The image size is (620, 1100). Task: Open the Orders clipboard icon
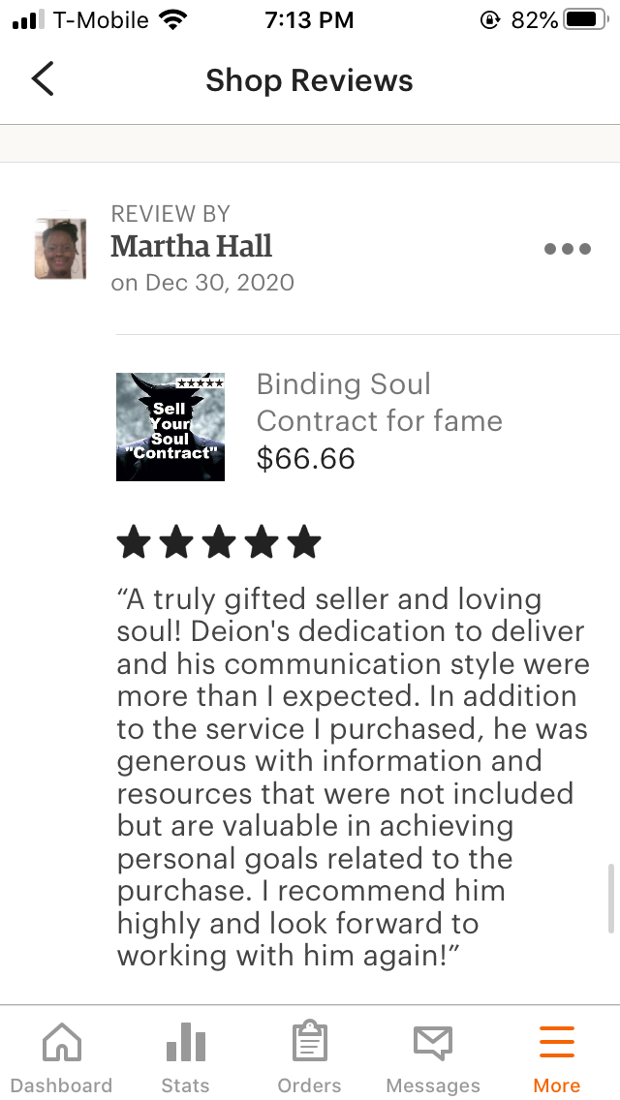310,1041
